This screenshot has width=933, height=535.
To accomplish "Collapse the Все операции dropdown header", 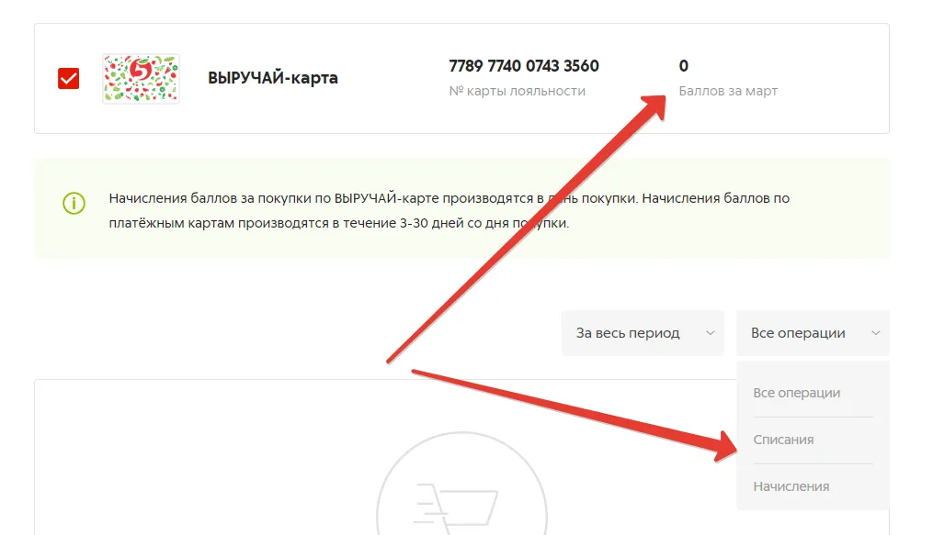I will tap(813, 333).
